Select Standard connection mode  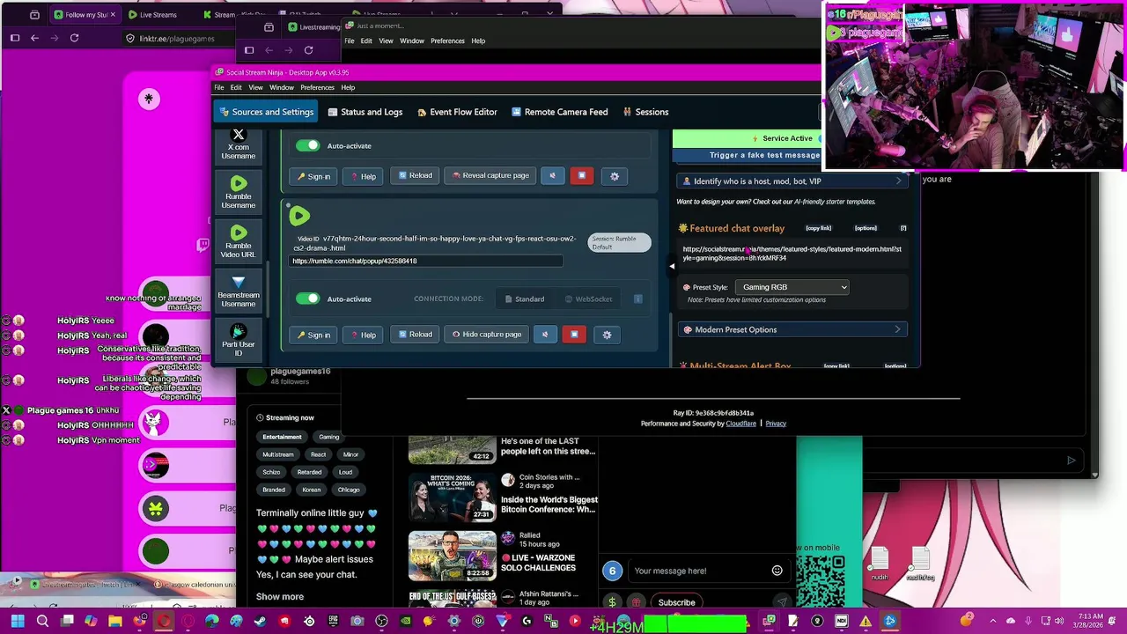[x=524, y=299]
